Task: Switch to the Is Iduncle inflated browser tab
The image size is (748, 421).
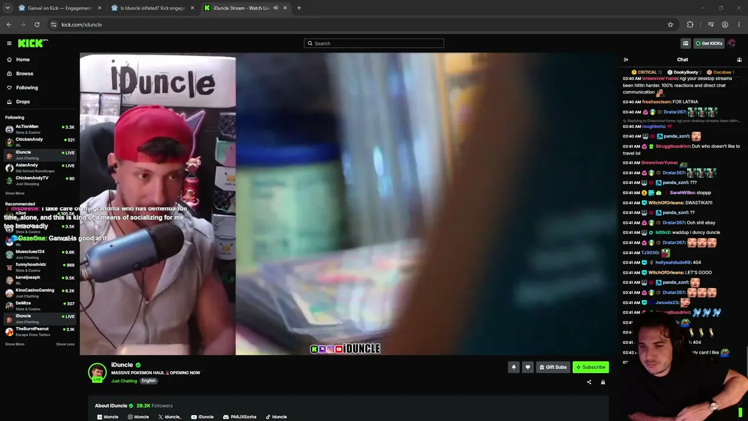Action: [x=153, y=8]
